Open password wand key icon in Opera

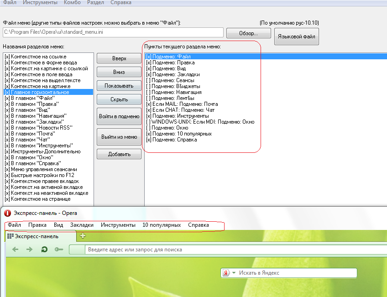59,250
